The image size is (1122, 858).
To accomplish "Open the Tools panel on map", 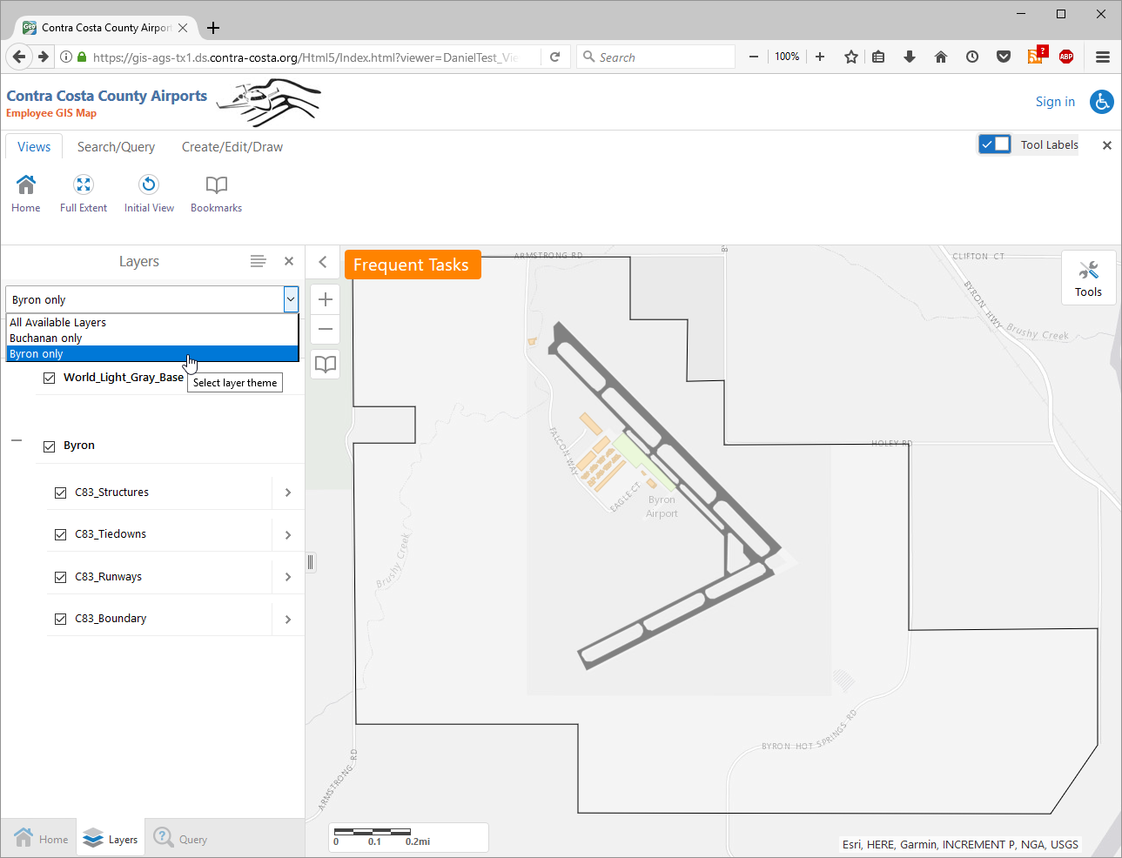I will pos(1088,278).
